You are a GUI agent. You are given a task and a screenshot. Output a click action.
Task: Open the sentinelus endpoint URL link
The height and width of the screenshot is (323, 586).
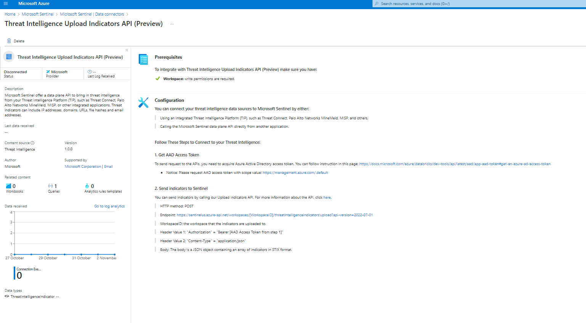[x=275, y=215]
